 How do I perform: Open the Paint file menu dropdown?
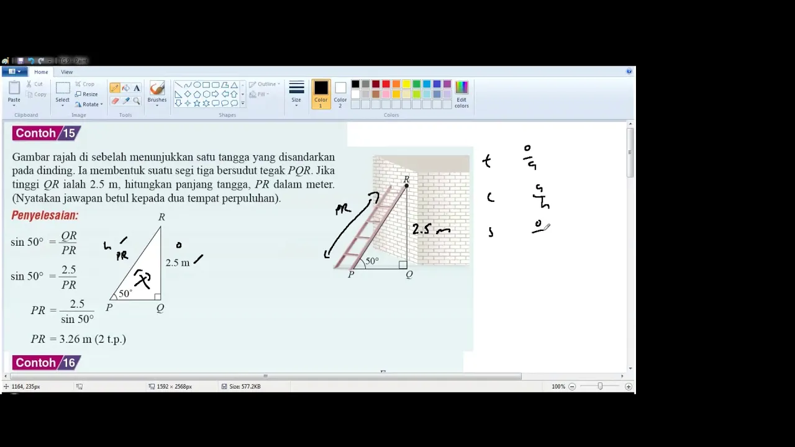14,72
